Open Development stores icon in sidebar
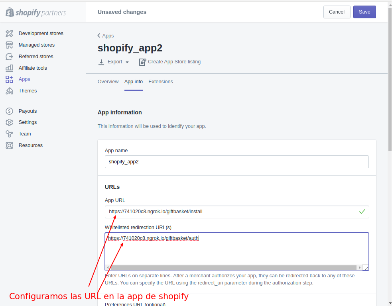Screen dimensions: 392x306 click(x=9, y=33)
